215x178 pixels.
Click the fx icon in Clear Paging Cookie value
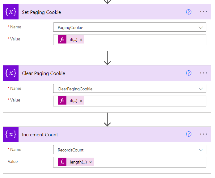(x=62, y=101)
